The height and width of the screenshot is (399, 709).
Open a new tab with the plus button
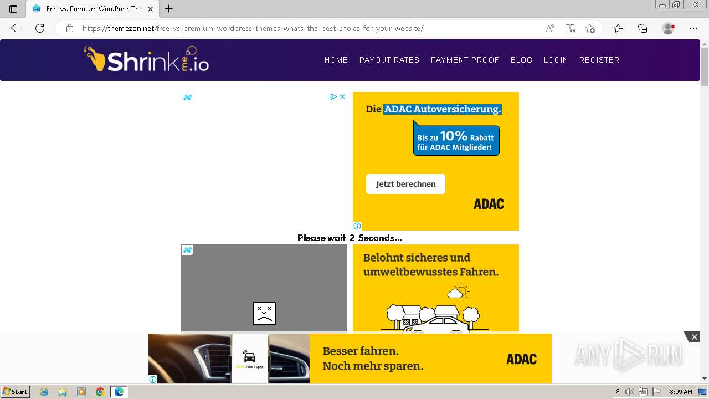pyautogui.click(x=169, y=9)
